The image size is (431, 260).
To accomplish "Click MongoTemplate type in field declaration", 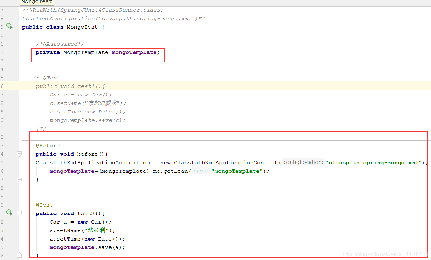I will (x=86, y=52).
